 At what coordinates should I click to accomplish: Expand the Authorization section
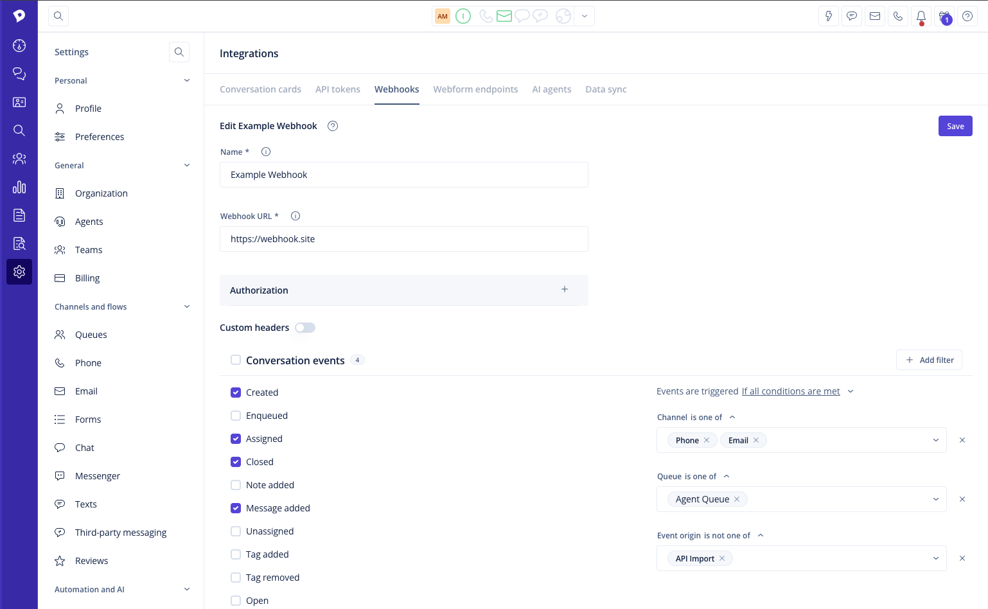click(564, 290)
